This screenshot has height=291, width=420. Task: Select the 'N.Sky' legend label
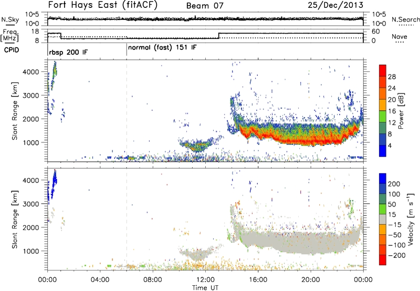(10, 19)
